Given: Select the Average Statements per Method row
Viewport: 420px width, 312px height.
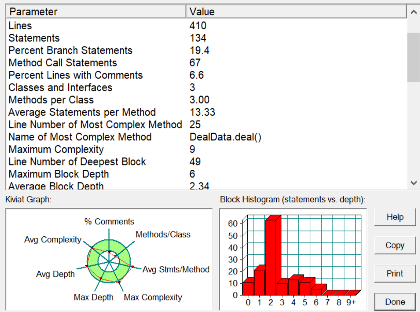Looking at the screenshot, I should (206, 112).
